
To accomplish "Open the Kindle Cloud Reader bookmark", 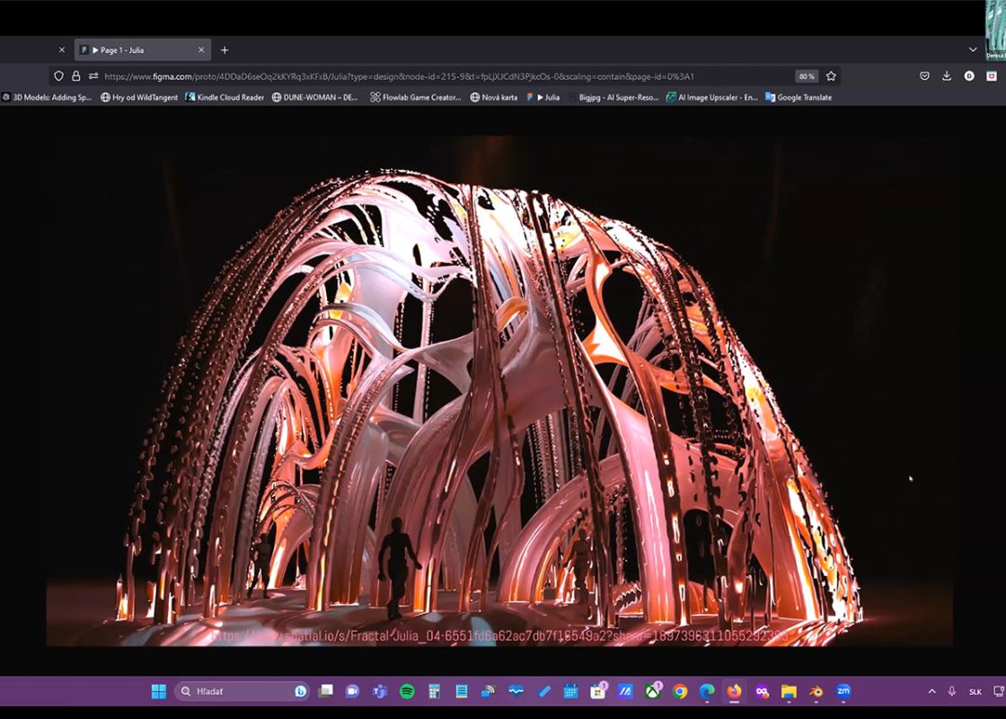I will pyautogui.click(x=225, y=97).
